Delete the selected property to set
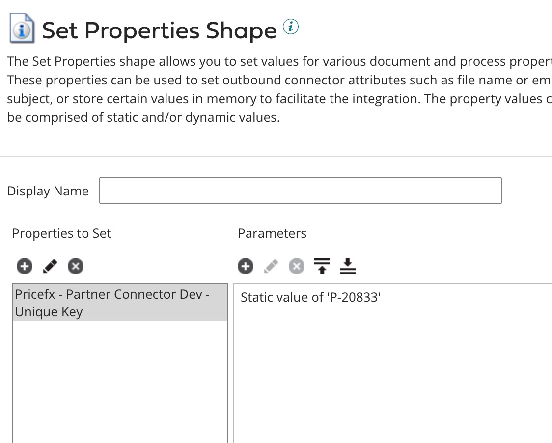 tap(76, 266)
